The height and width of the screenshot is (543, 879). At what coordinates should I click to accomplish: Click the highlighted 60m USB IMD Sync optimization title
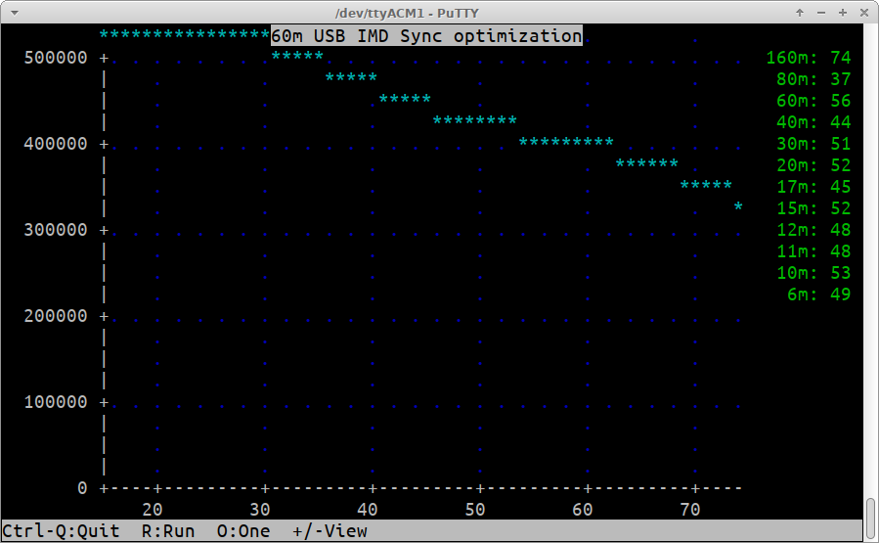(426, 36)
